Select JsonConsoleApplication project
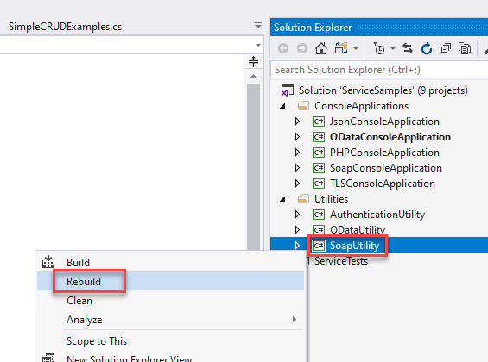Viewport: 488px width, 362px height. 384,122
